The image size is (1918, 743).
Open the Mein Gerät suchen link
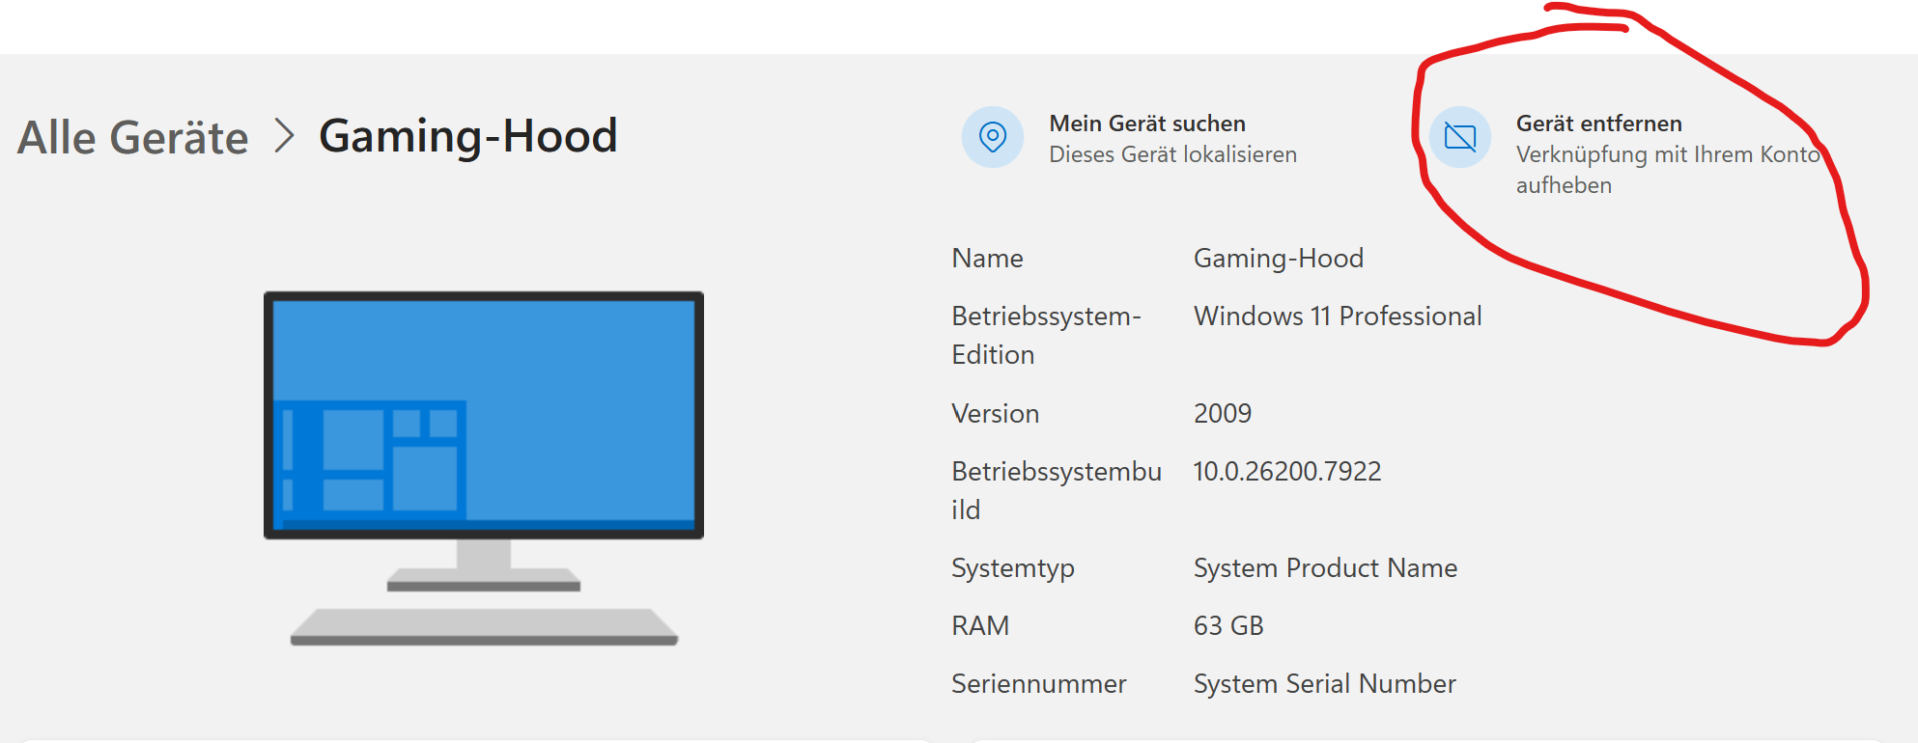(1147, 124)
